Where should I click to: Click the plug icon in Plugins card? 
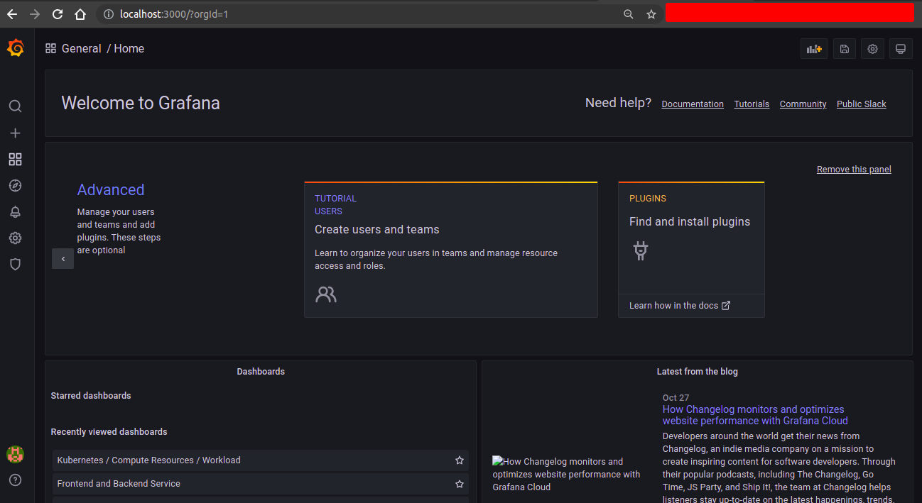click(641, 250)
